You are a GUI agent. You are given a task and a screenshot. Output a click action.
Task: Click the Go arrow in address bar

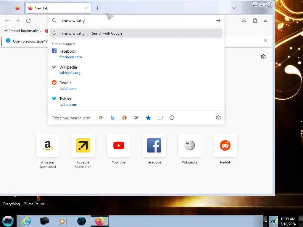(x=218, y=21)
